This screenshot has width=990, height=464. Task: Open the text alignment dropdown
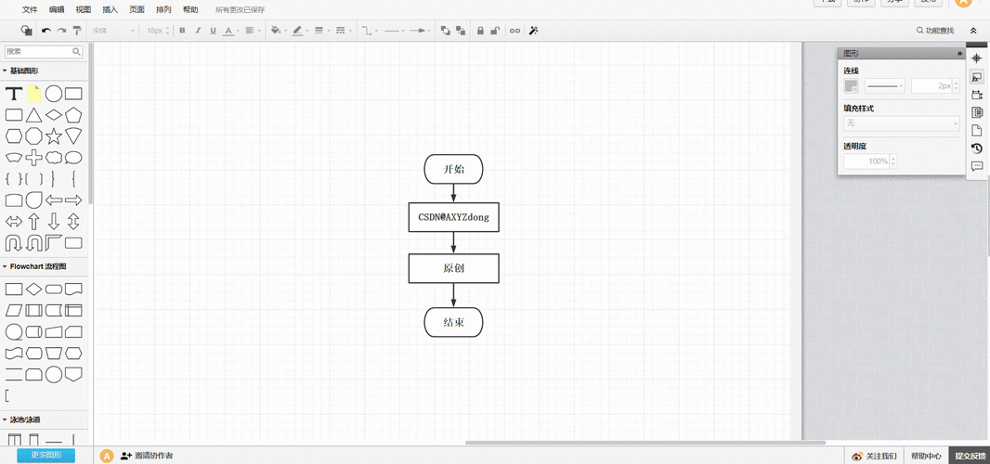pos(253,31)
